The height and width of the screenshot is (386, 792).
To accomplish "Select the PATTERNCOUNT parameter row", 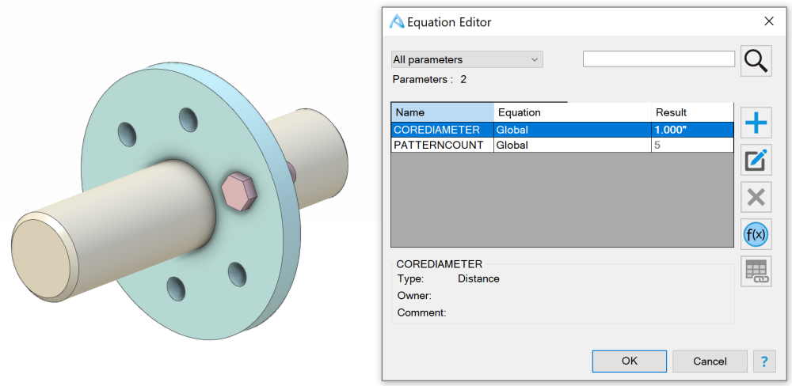I will point(562,146).
